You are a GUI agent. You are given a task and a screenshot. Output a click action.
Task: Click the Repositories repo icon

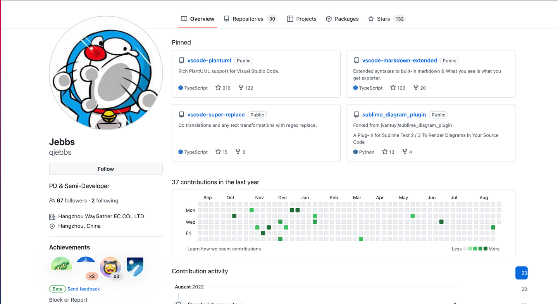coord(227,19)
